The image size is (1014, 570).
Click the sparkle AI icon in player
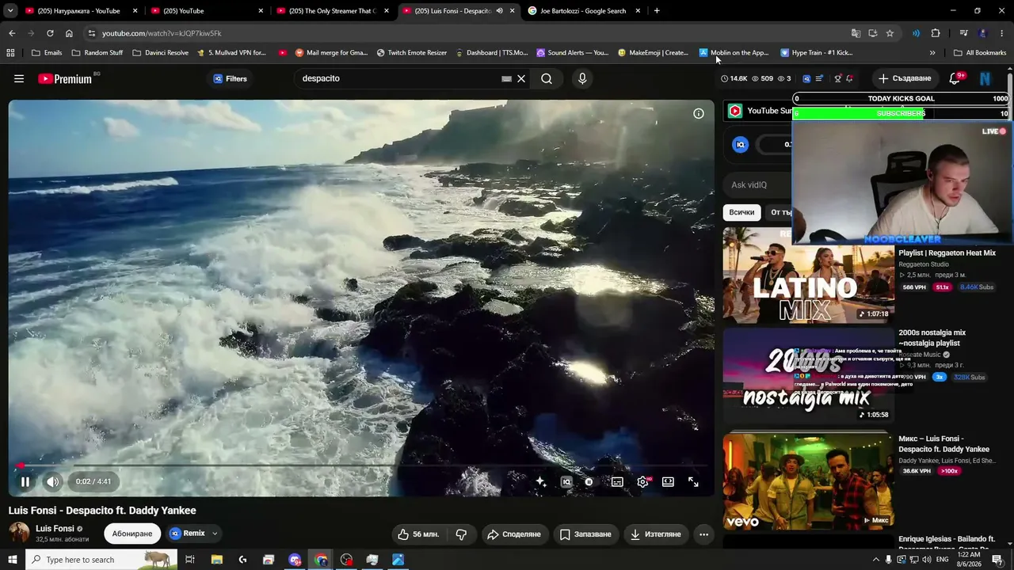point(541,481)
